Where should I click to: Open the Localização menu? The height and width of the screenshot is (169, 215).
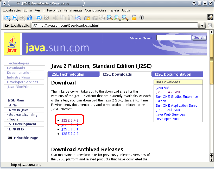[x=12, y=10]
